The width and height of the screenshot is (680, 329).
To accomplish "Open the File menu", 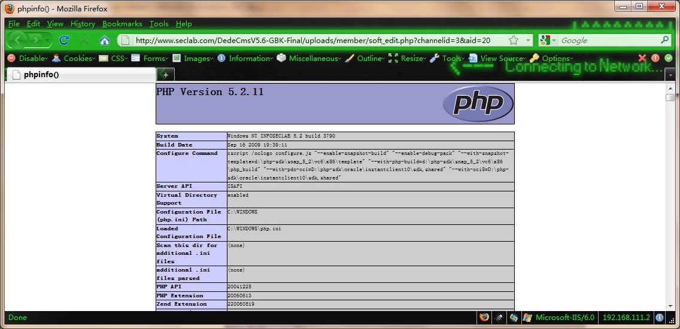I will click(14, 24).
